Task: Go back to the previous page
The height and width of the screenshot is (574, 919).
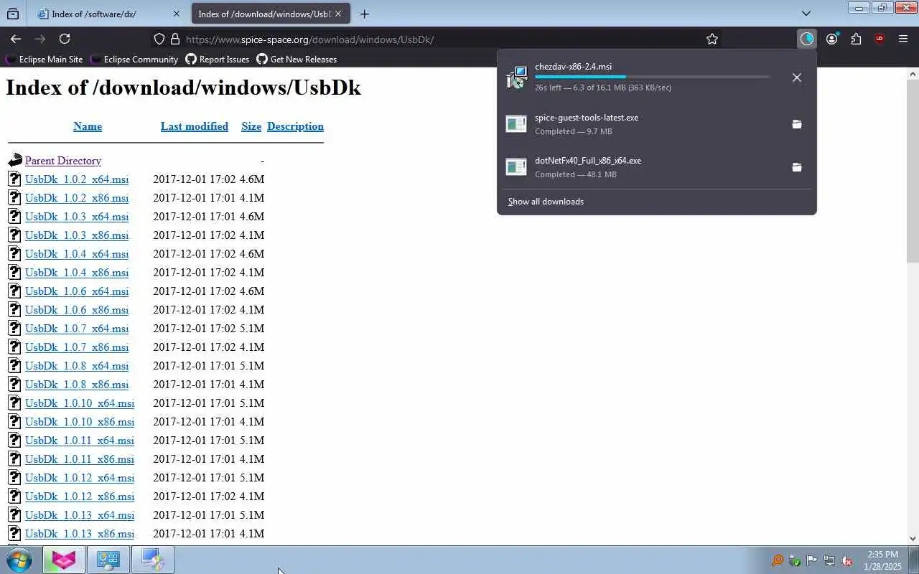Action: tap(16, 39)
